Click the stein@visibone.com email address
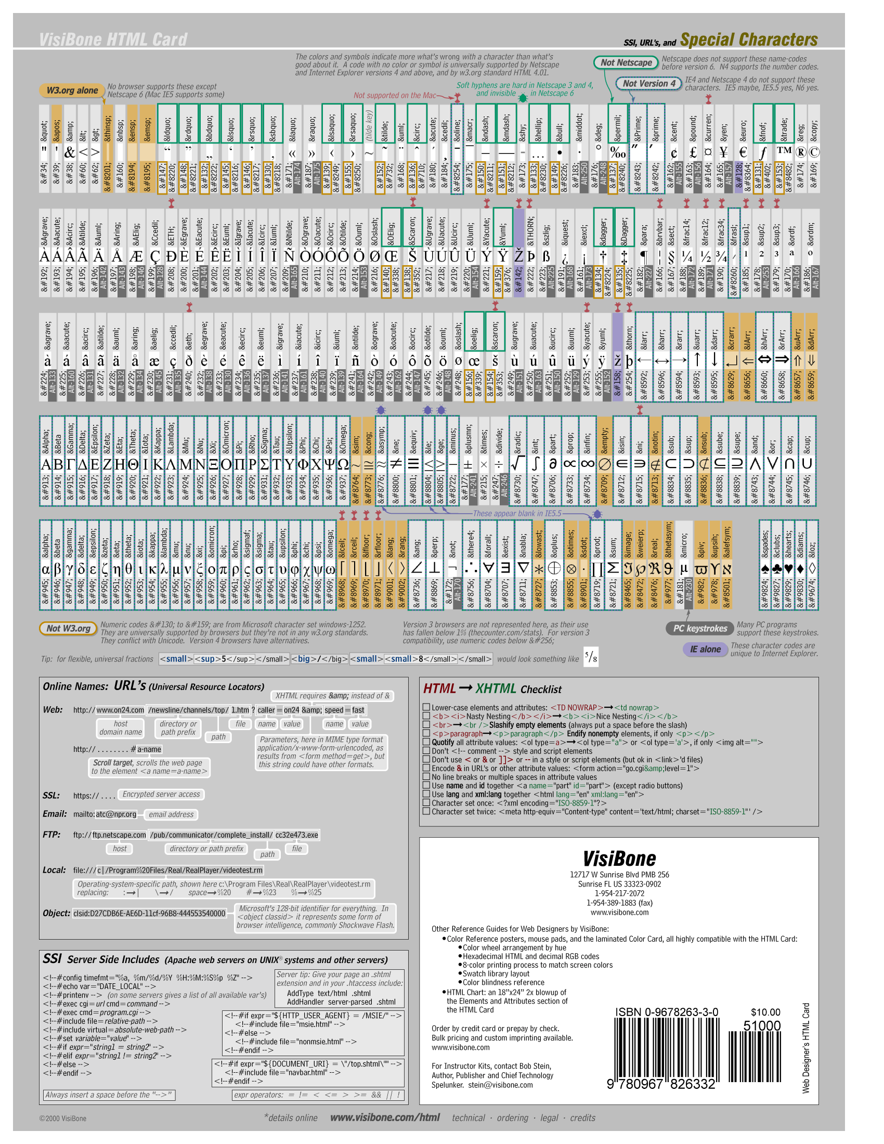 tap(501, 1085)
